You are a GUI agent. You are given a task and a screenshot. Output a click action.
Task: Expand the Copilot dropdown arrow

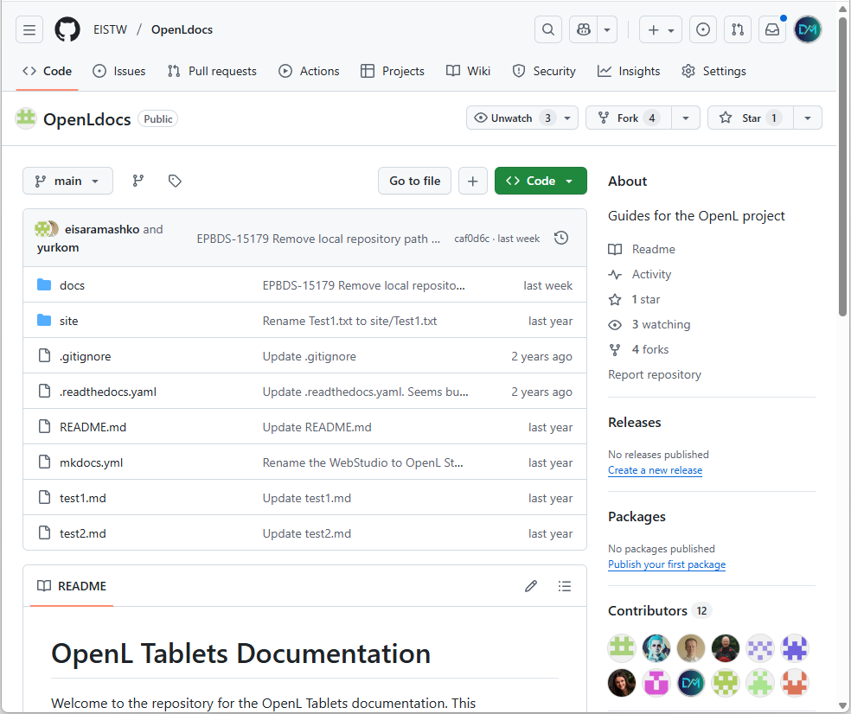coord(607,29)
